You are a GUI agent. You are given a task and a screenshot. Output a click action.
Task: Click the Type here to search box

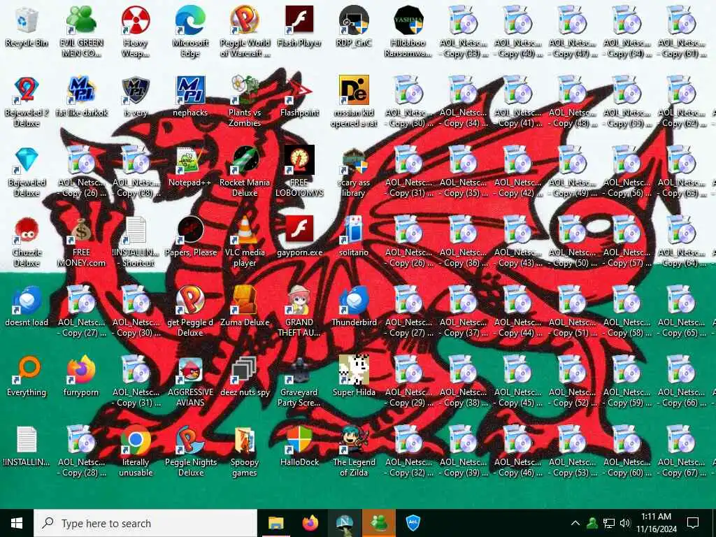click(145, 523)
